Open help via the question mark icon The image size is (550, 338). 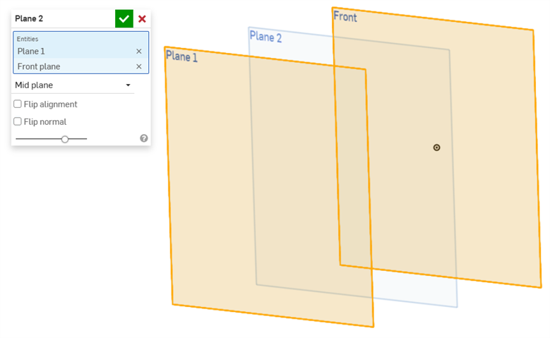[144, 138]
